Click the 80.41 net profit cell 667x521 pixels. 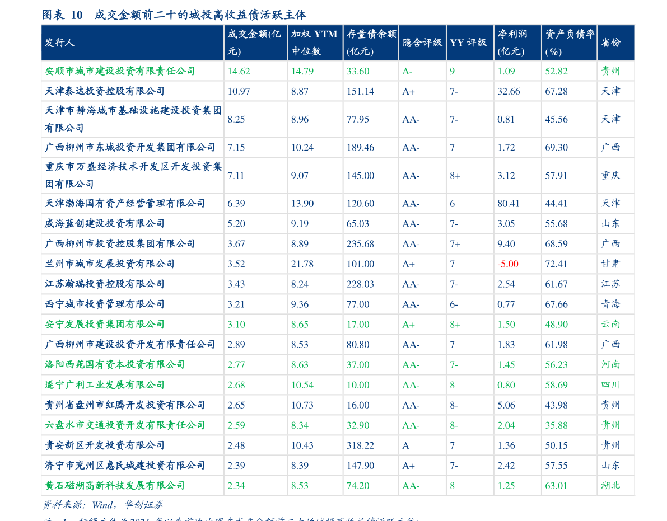[x=509, y=204]
